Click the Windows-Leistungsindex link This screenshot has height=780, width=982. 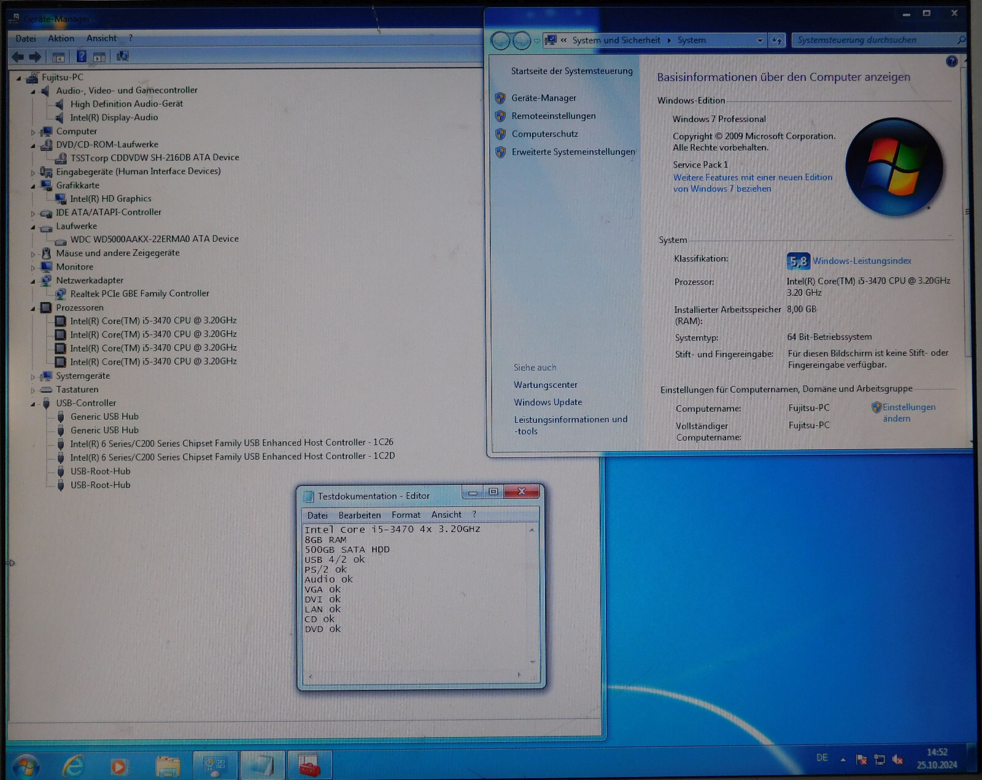(x=862, y=261)
